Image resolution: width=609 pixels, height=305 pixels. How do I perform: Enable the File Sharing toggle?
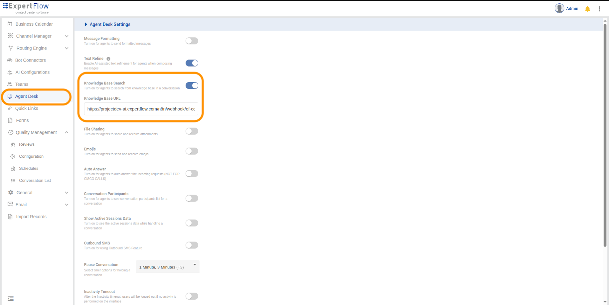tap(192, 131)
